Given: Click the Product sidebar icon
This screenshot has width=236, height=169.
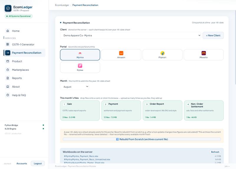Looking at the screenshot, I should [8, 61].
